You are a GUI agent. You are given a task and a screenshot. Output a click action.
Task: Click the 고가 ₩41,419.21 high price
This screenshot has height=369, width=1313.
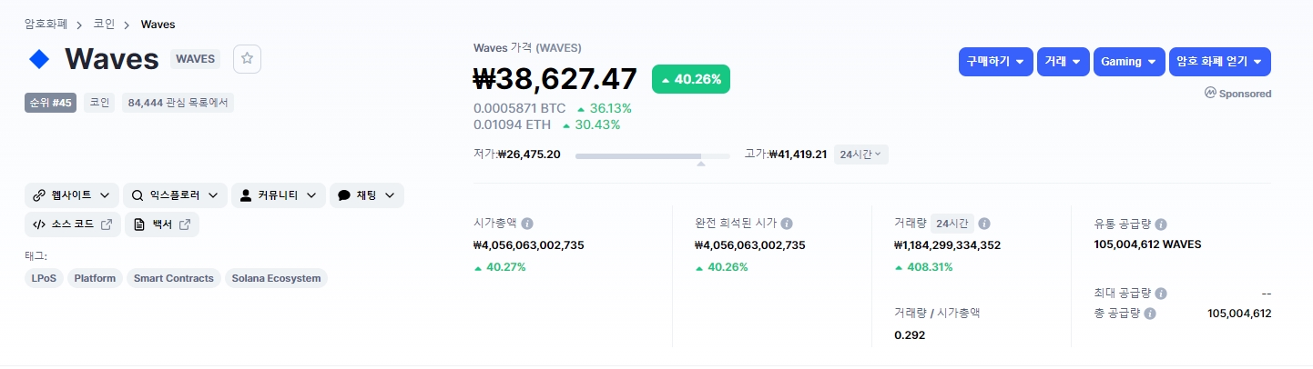click(x=786, y=155)
